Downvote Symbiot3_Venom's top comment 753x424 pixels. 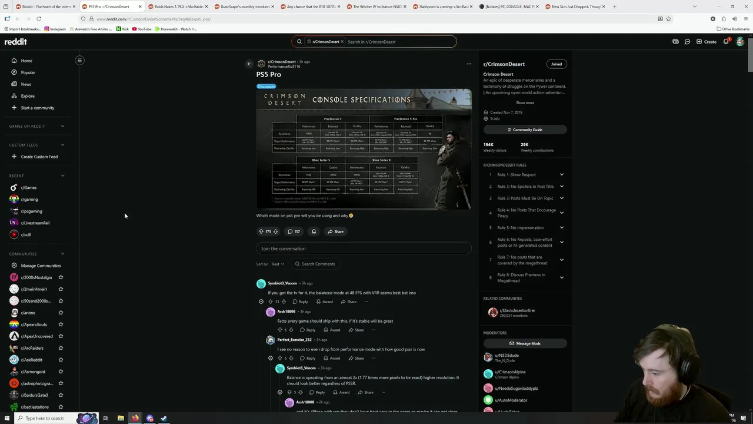tap(284, 302)
